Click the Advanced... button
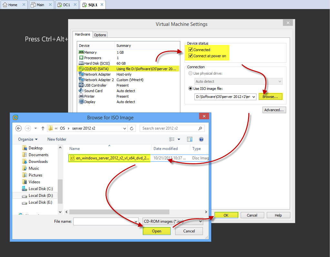 point(274,110)
